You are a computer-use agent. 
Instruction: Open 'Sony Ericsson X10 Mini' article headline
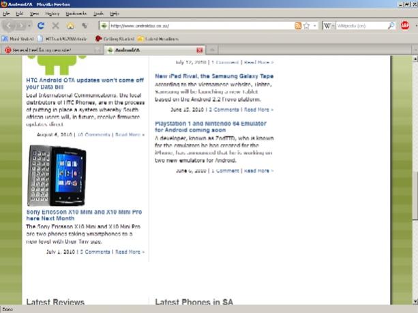click(x=84, y=215)
